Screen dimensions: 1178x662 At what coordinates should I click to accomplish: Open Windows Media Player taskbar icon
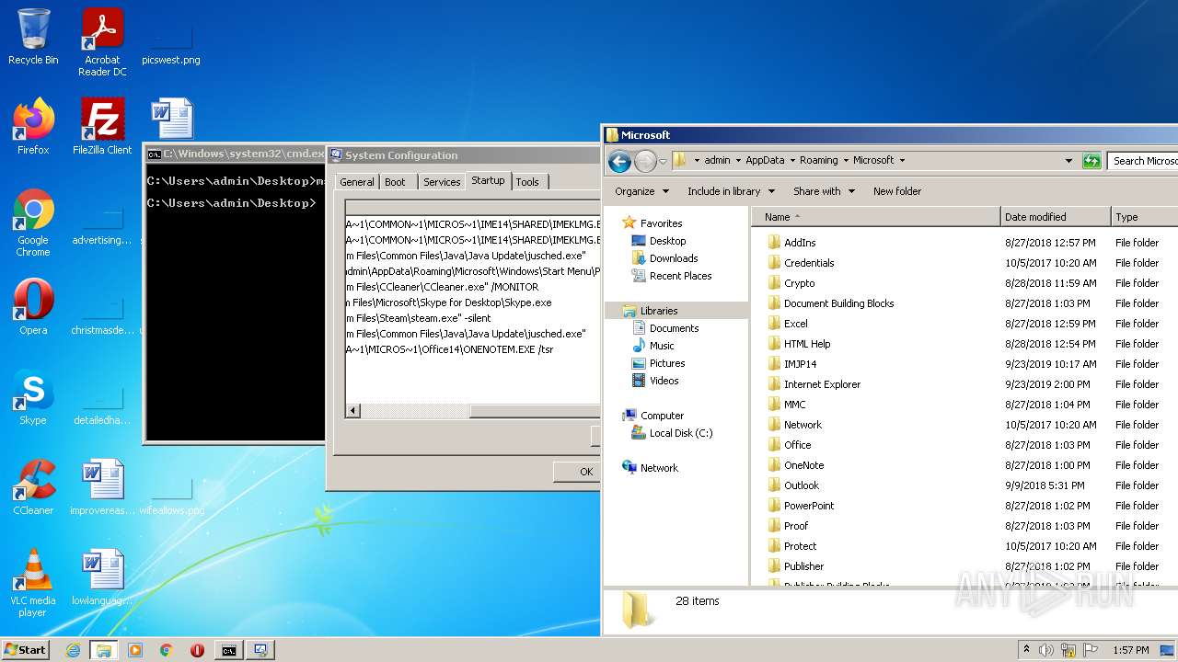coord(135,650)
